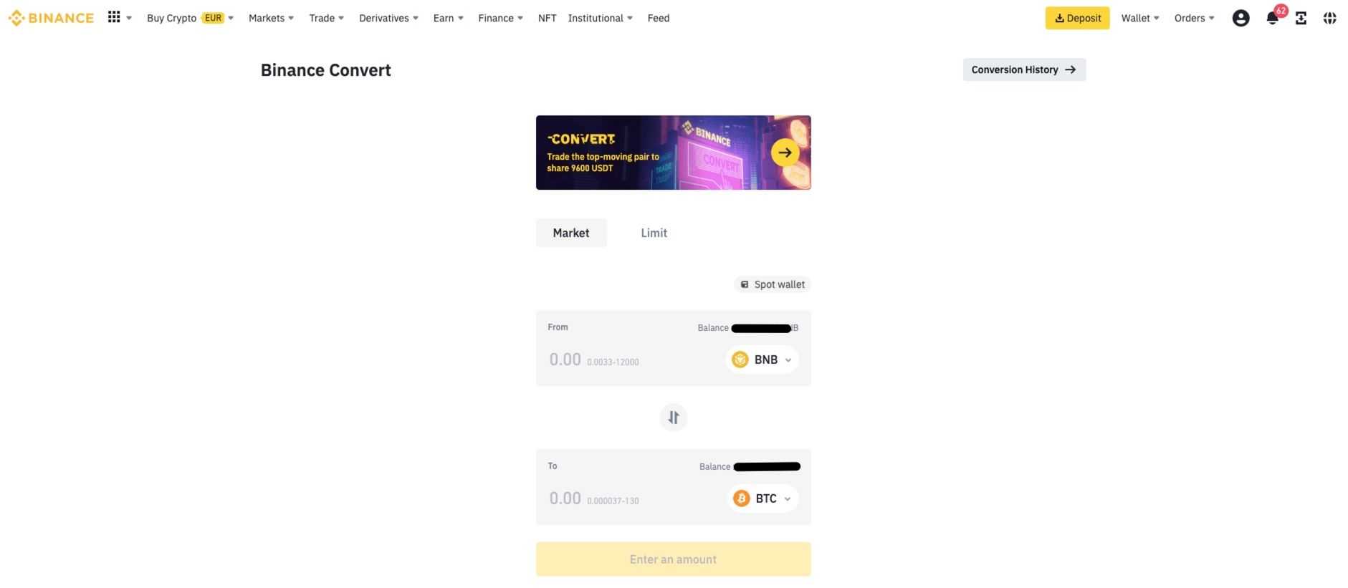Switch to the Limit tab
The height and width of the screenshot is (588, 1348).
point(653,232)
